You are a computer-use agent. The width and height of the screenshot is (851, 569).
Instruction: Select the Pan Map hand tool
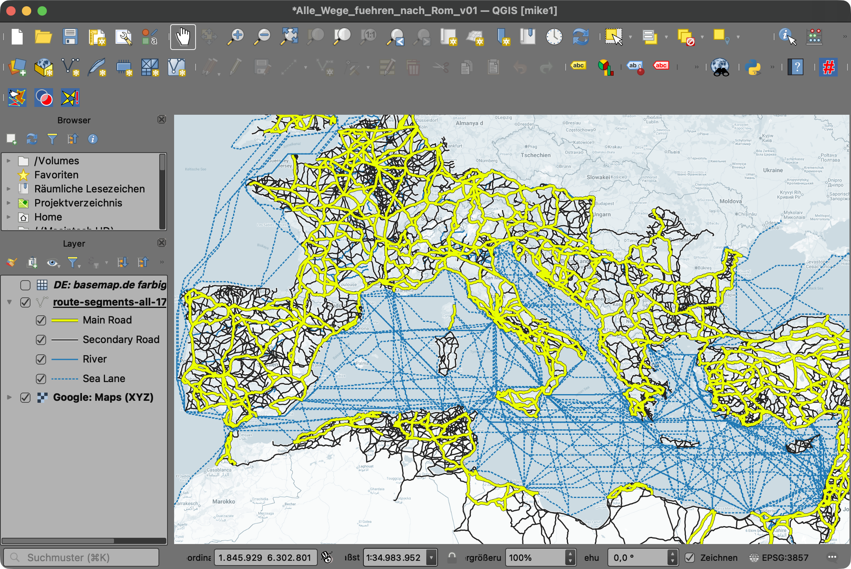183,37
